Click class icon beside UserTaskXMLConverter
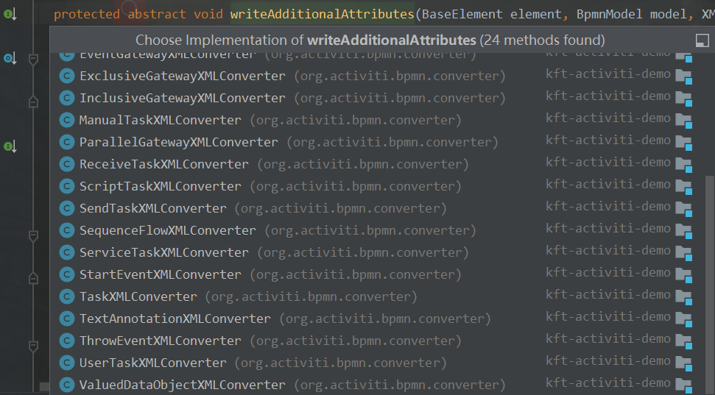The image size is (715, 395). coord(67,363)
